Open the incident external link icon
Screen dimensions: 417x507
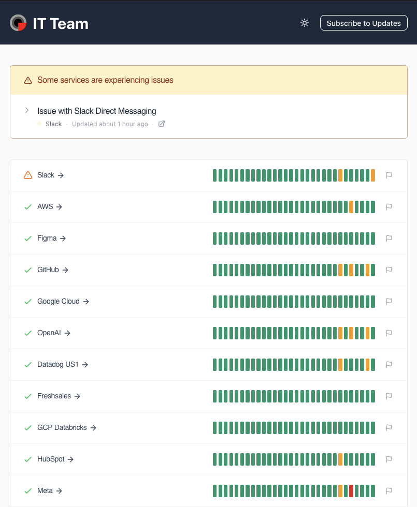(162, 124)
